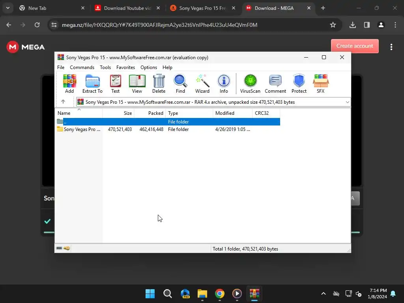Sort by the Packed column header
This screenshot has height=303, width=404.
[150, 113]
